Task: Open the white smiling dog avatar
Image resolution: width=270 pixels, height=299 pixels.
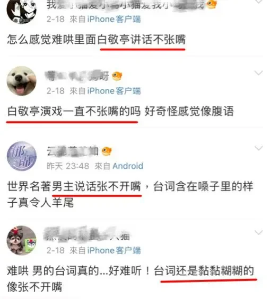Action: click(22, 81)
